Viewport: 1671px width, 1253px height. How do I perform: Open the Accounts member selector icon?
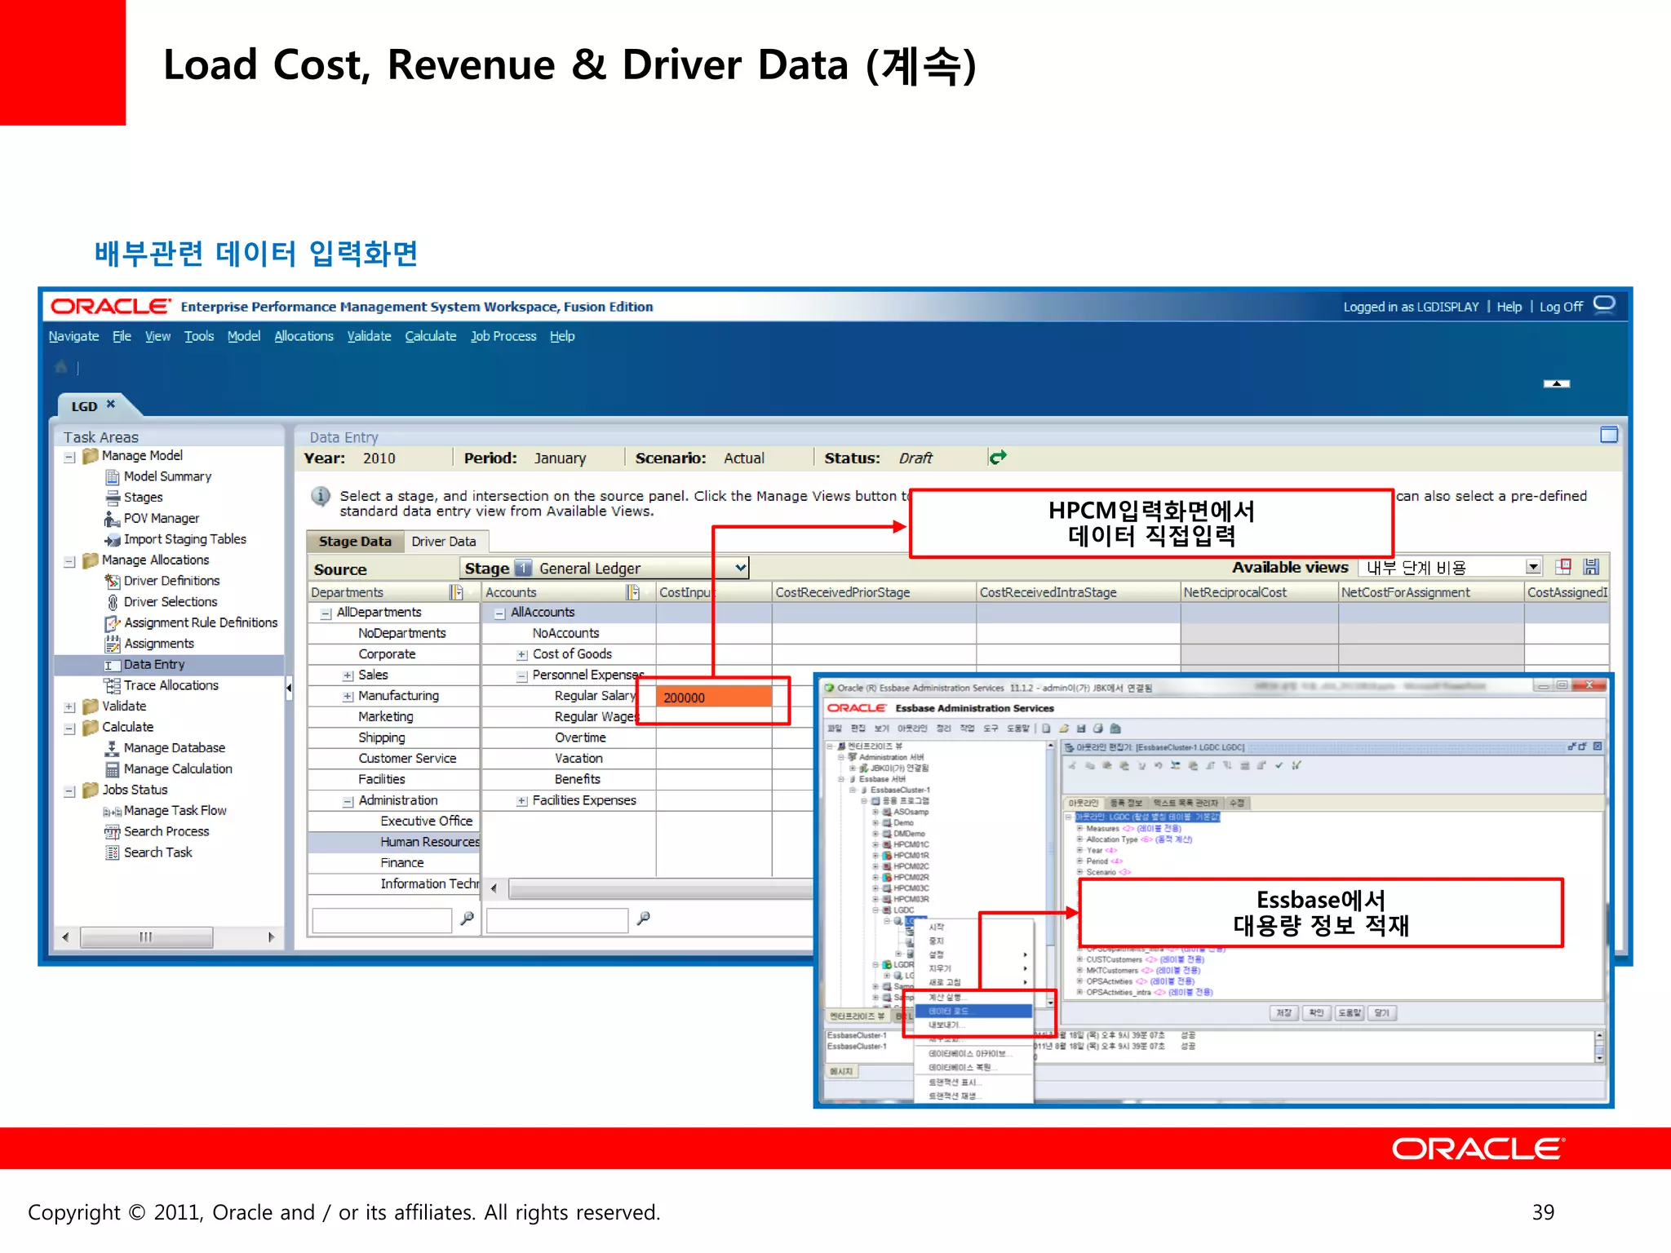click(x=632, y=592)
